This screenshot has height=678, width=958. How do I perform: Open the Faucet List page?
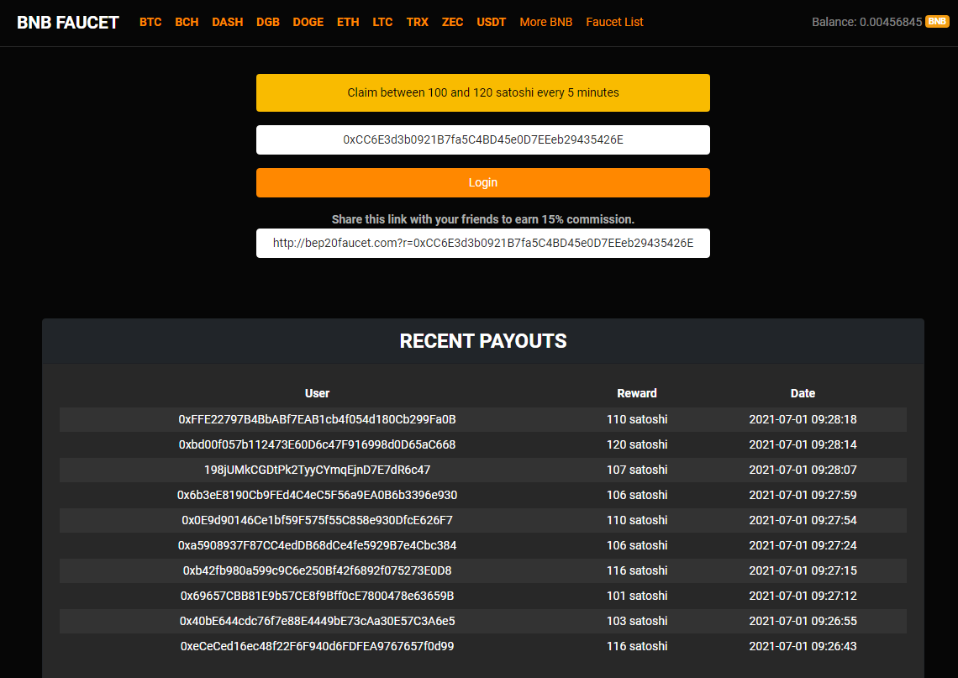pyautogui.click(x=614, y=22)
